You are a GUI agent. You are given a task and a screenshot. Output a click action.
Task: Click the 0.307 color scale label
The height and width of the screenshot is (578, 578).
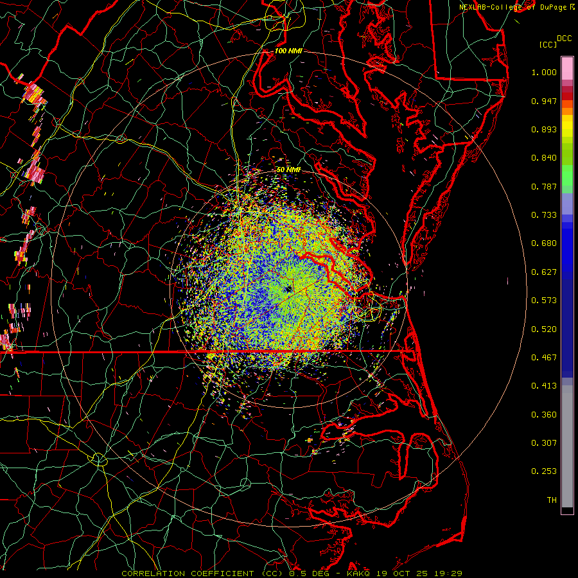tap(544, 443)
